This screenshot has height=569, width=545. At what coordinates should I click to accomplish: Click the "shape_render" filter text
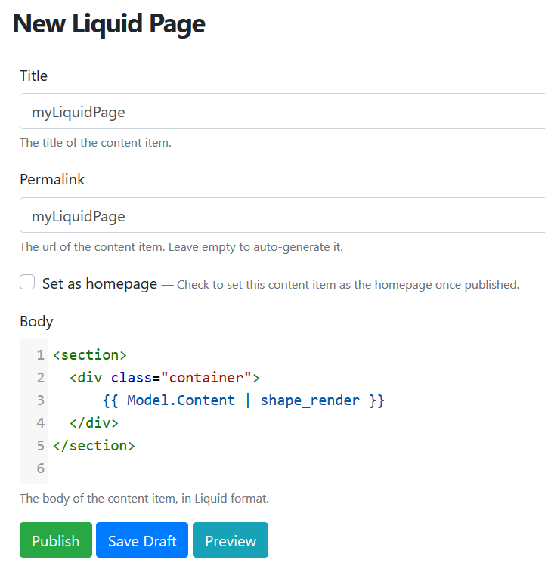click(x=310, y=400)
